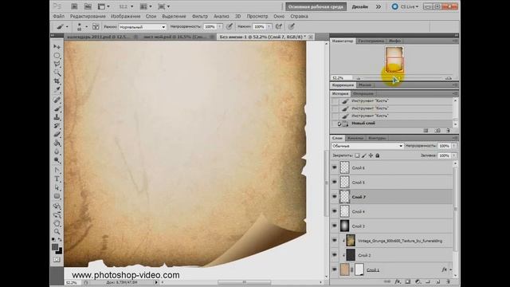Select the Path Selection tool
The height and width of the screenshot is (287, 510).
click(x=57, y=187)
